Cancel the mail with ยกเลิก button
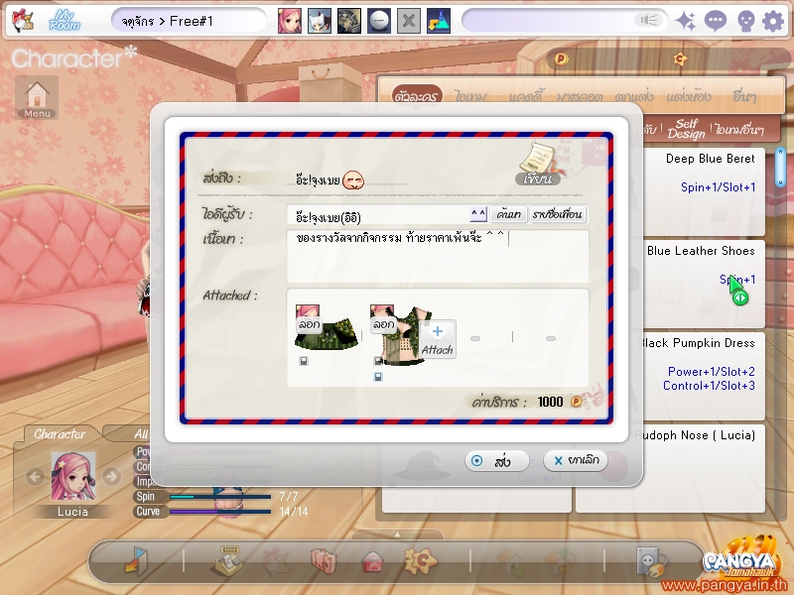 click(x=576, y=460)
